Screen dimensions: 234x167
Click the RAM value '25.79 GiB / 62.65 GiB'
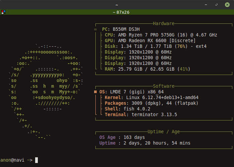(x=146, y=69)
